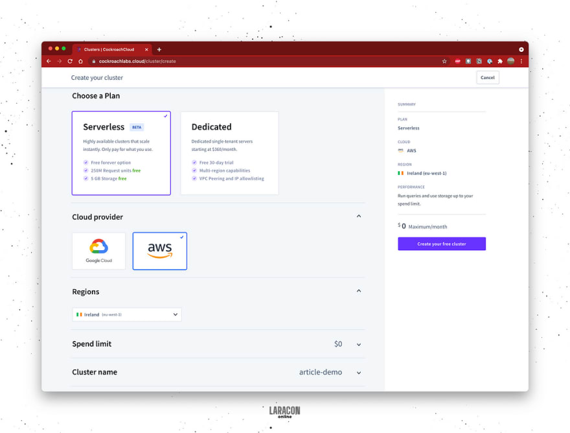
Task: Collapse the Regions section
Action: (x=358, y=291)
